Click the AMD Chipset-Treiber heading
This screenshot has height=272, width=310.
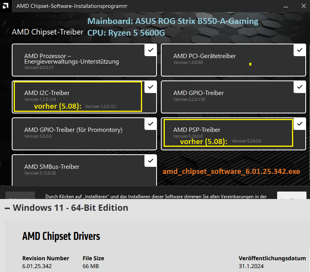click(x=47, y=32)
